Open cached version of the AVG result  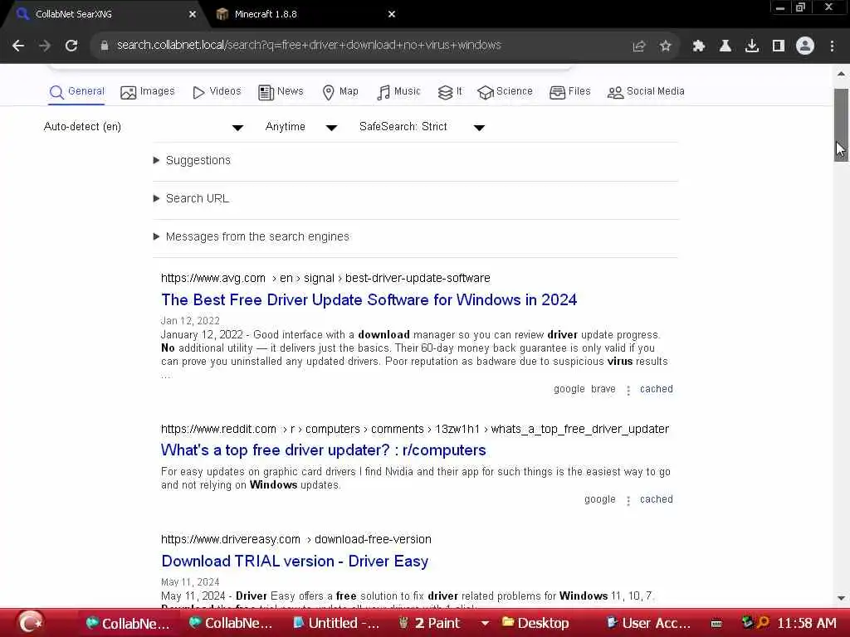point(657,389)
